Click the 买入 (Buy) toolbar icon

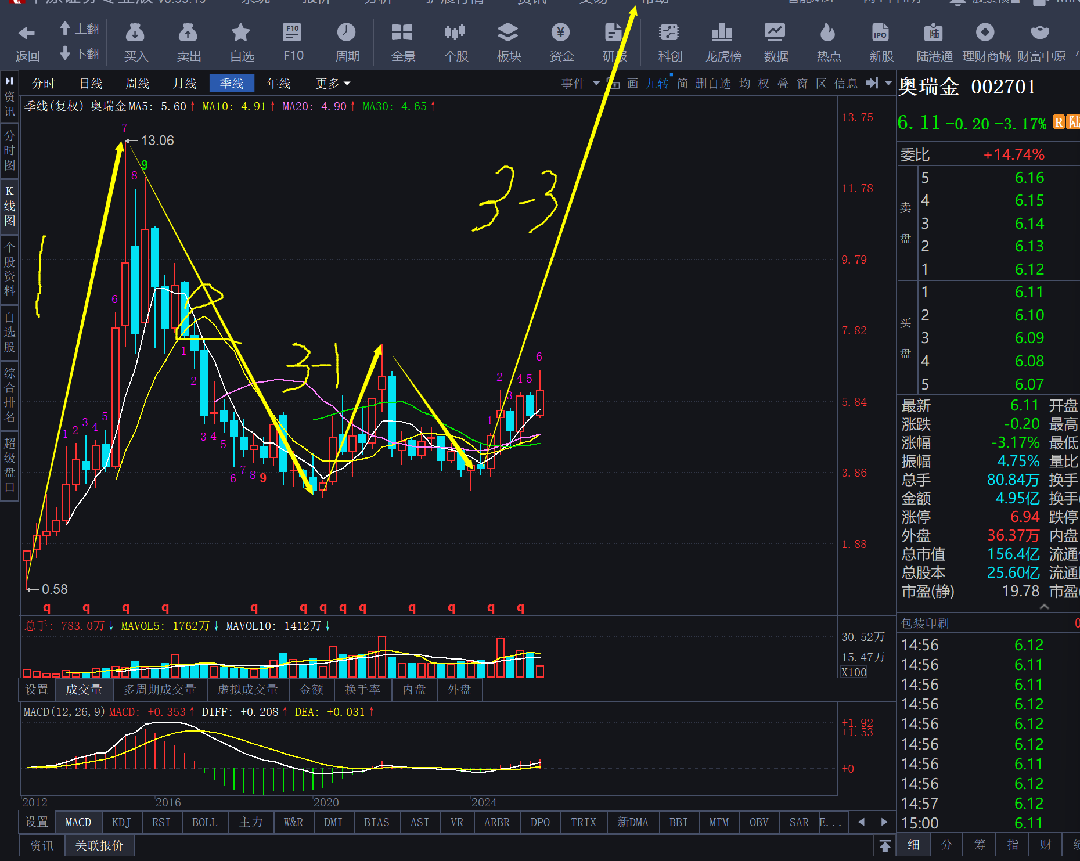(x=135, y=41)
